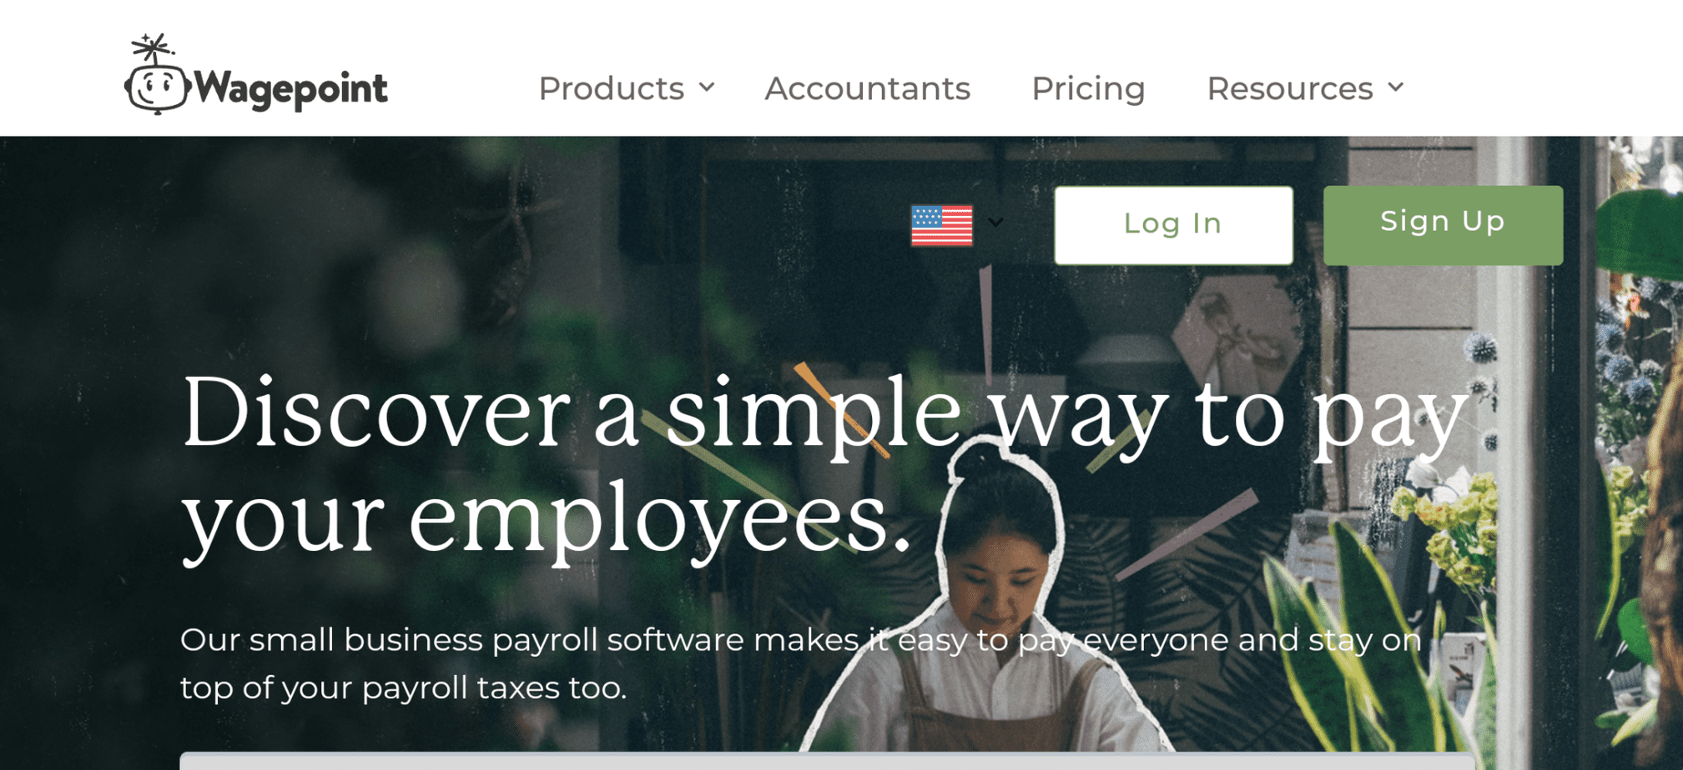
Task: Click the 'payroll taxes too.' text line
Action: pyautogui.click(x=494, y=688)
